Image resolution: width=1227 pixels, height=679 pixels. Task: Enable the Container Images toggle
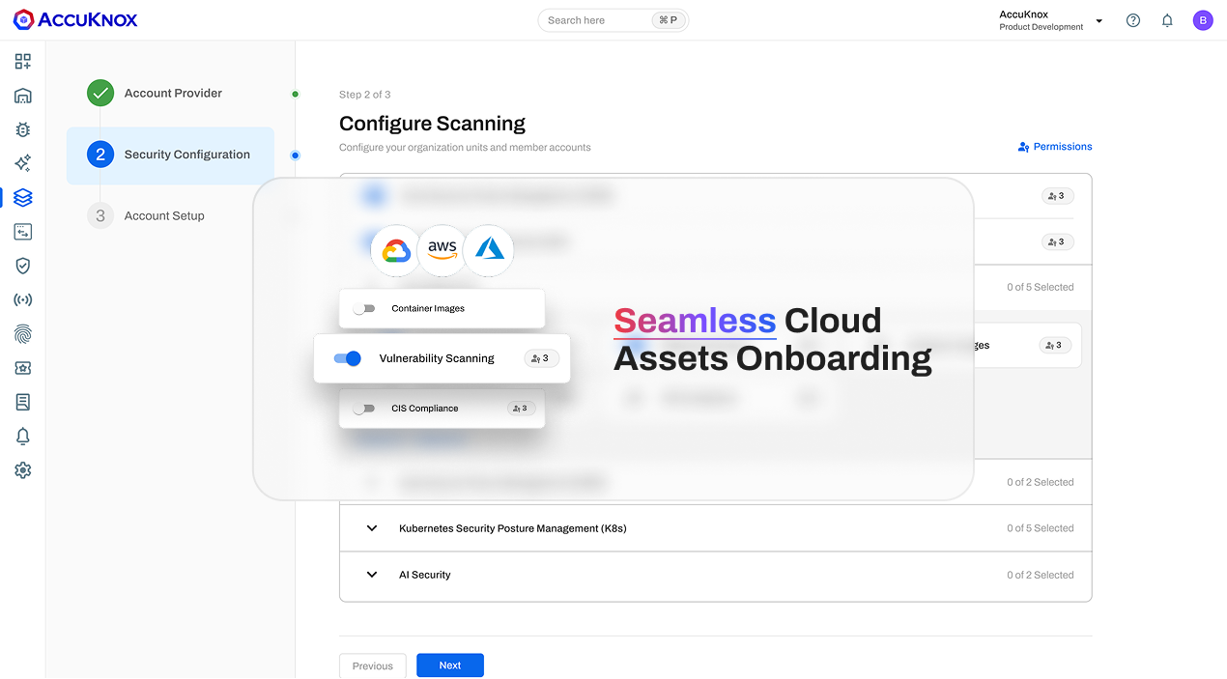(x=363, y=309)
